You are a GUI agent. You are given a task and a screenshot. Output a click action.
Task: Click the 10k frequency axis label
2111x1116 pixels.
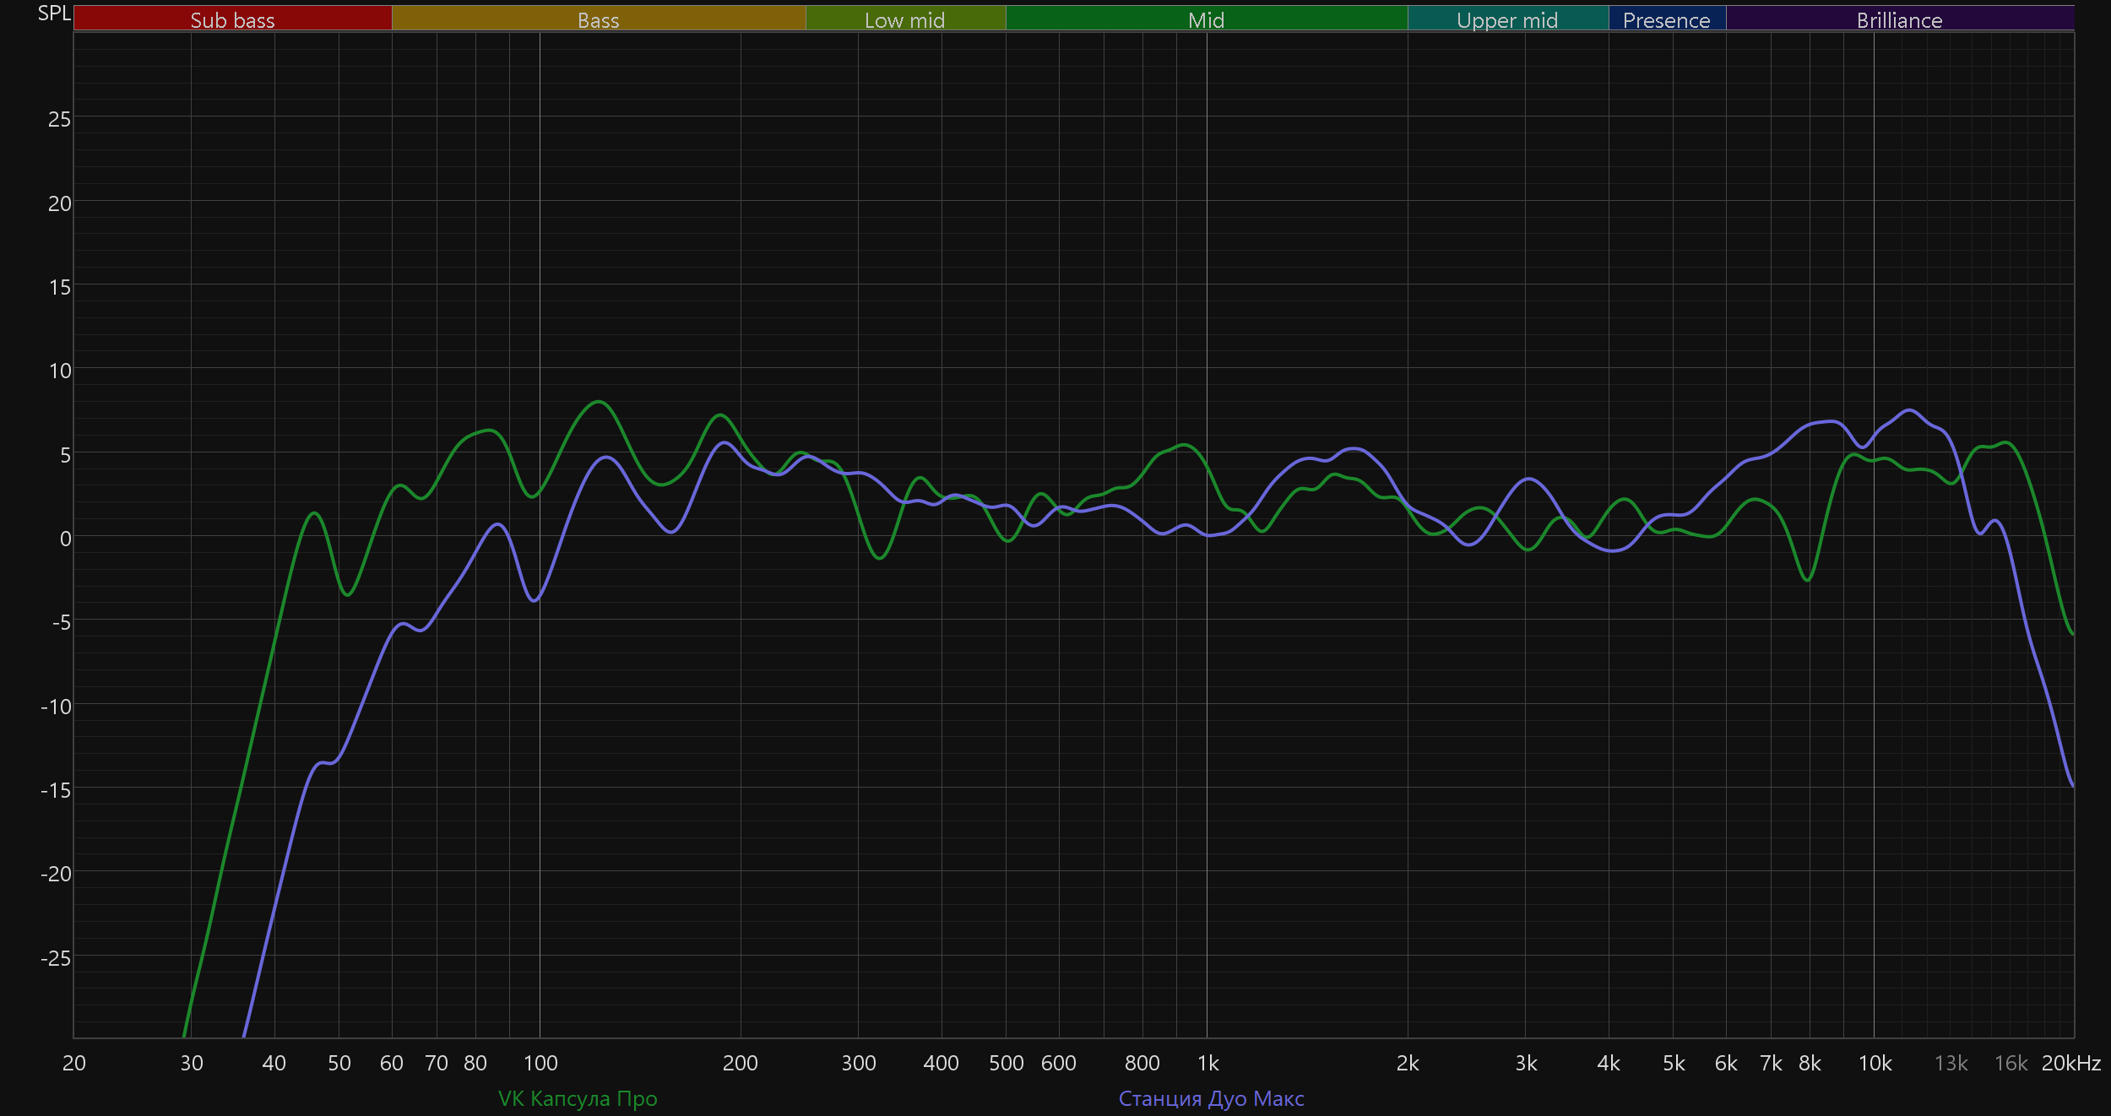[x=1875, y=1063]
